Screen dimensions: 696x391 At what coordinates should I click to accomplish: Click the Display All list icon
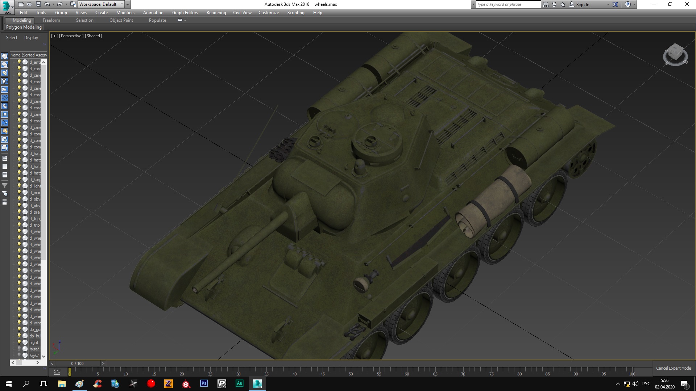point(5,158)
